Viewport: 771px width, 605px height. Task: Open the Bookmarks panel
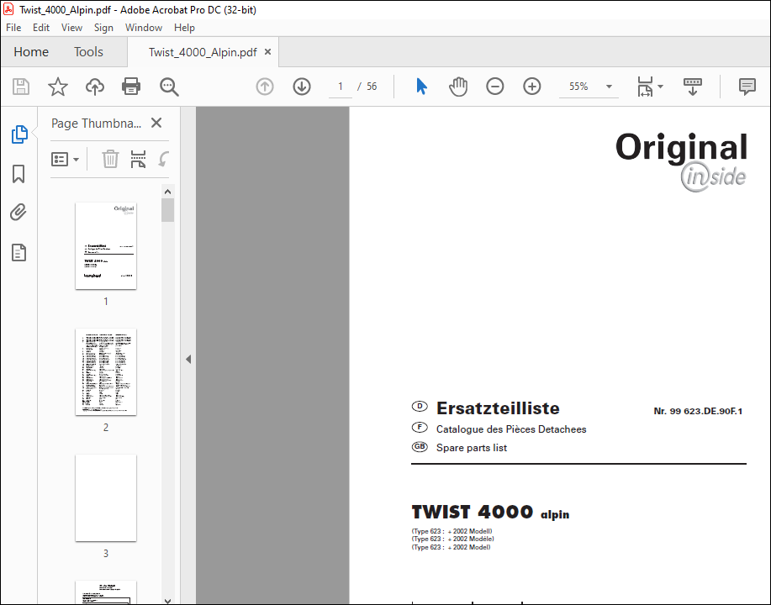(18, 174)
